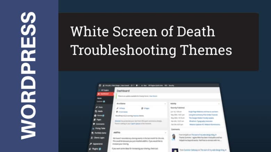Open the last post under Recently Published
This screenshot has height=152, width=271.
click(x=205, y=124)
